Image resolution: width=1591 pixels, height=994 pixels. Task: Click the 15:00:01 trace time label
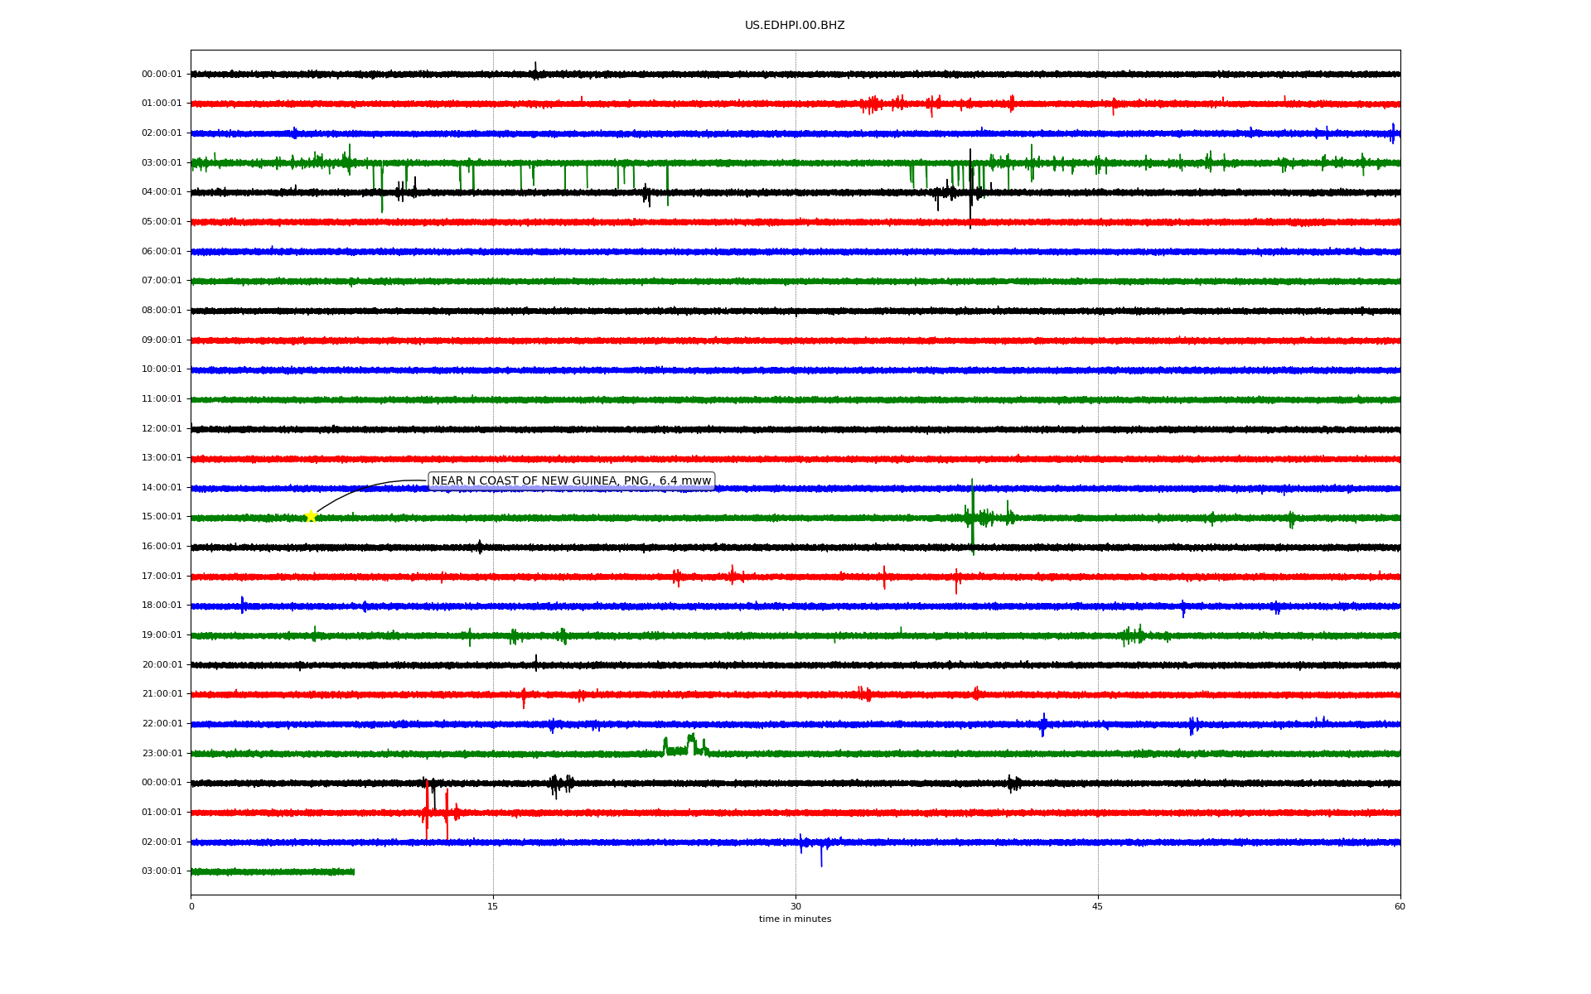pos(162,517)
